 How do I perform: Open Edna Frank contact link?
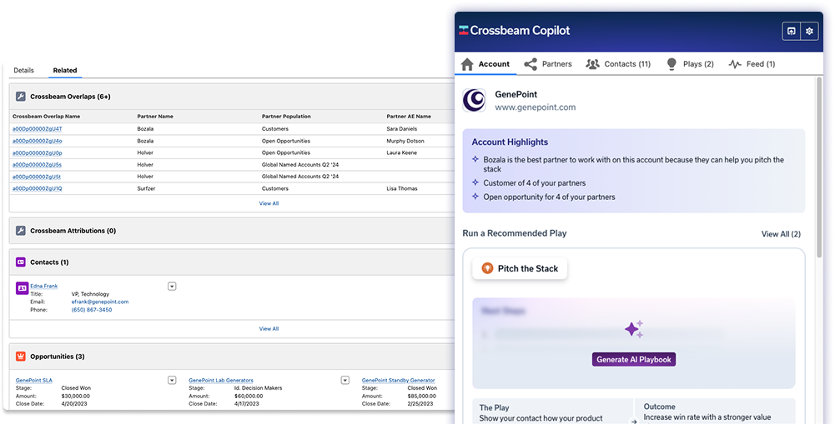(x=43, y=286)
